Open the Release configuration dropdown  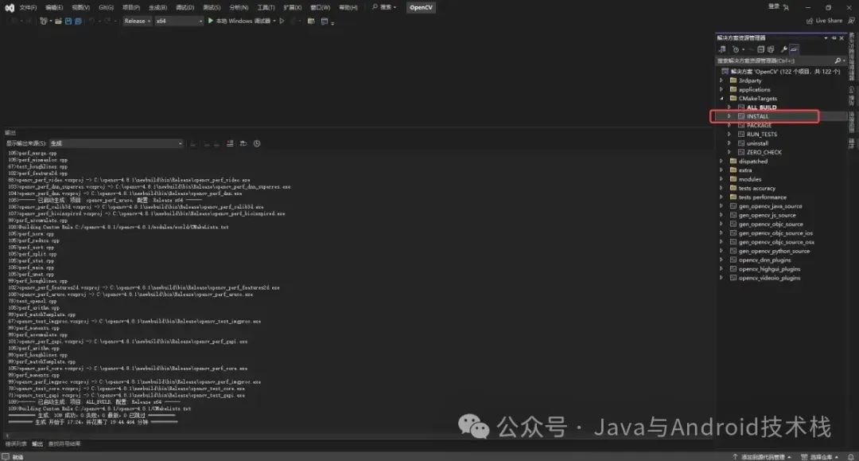pos(137,21)
